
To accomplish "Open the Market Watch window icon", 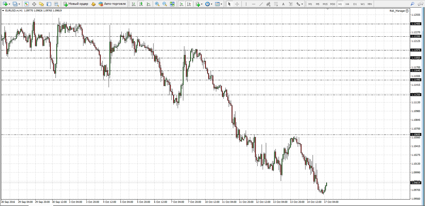I will 26,4.
